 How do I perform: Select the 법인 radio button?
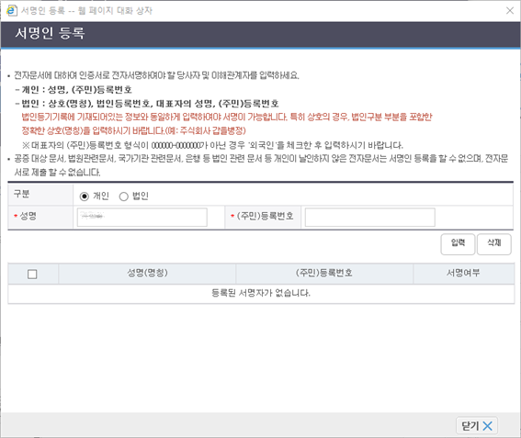124,197
